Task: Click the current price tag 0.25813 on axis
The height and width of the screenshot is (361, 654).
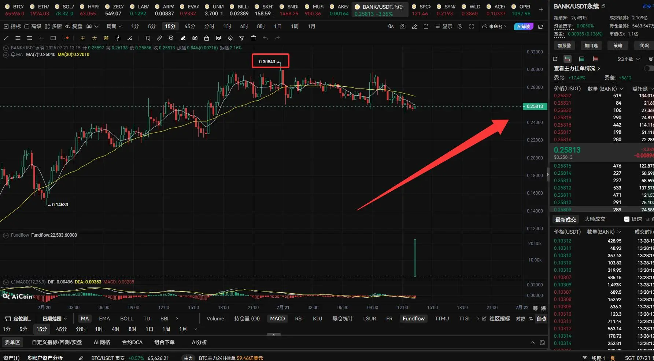Action: pos(535,106)
